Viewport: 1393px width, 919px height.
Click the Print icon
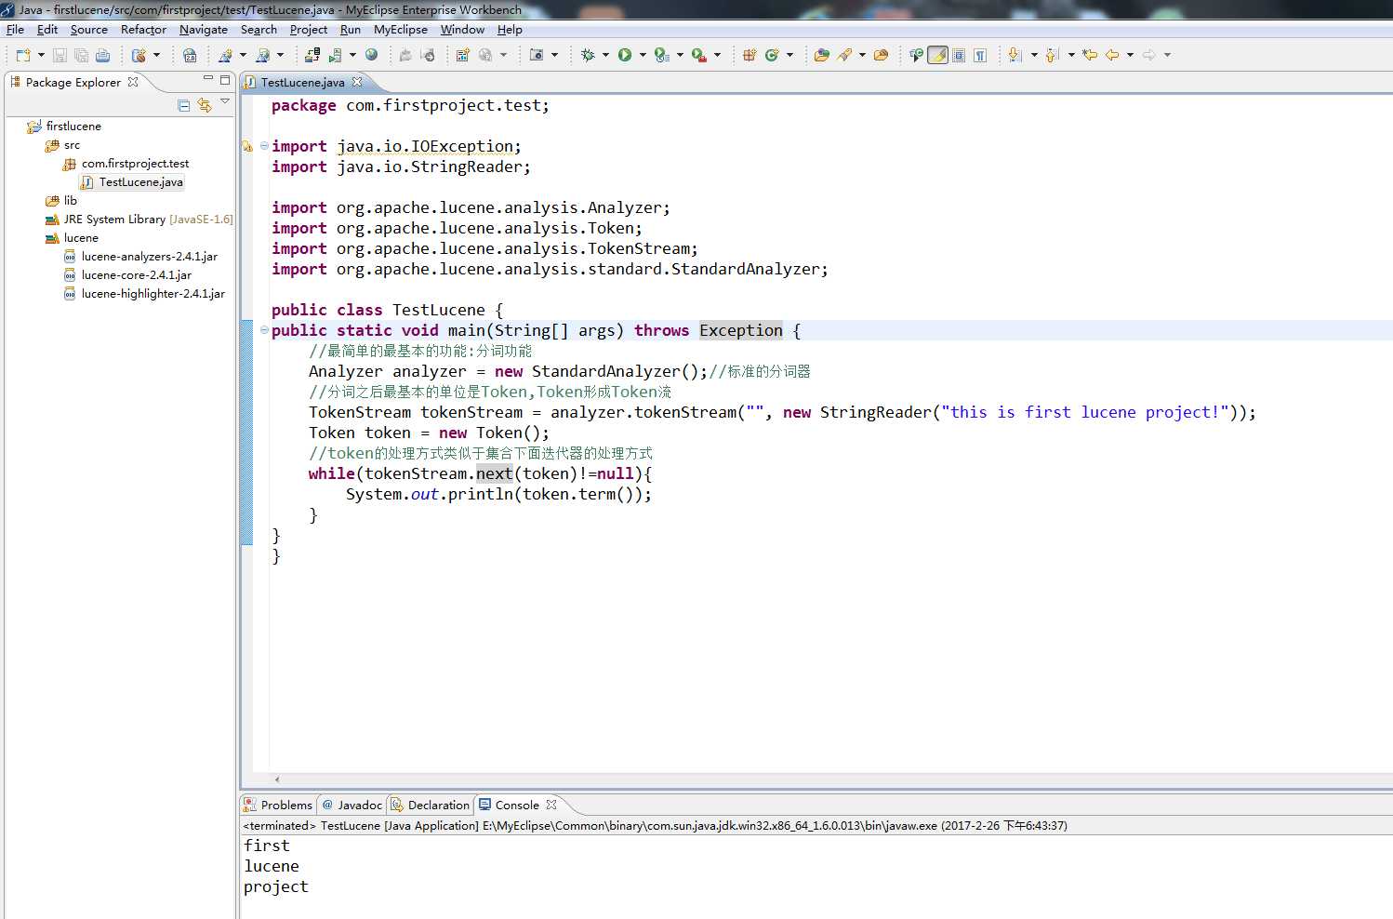click(102, 55)
